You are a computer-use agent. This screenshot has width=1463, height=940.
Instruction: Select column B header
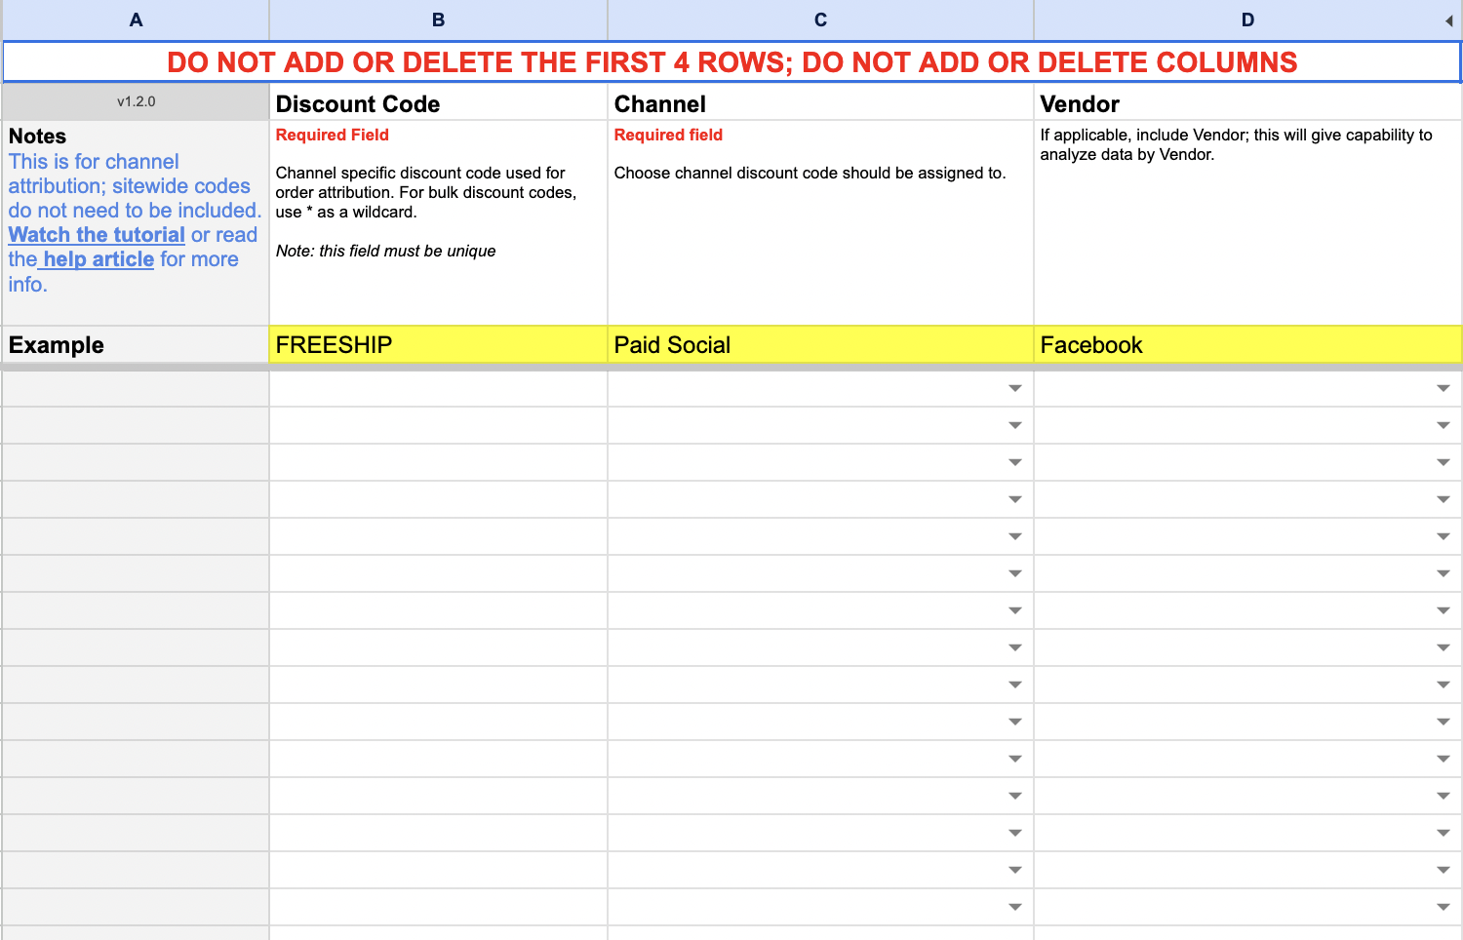coord(438,20)
